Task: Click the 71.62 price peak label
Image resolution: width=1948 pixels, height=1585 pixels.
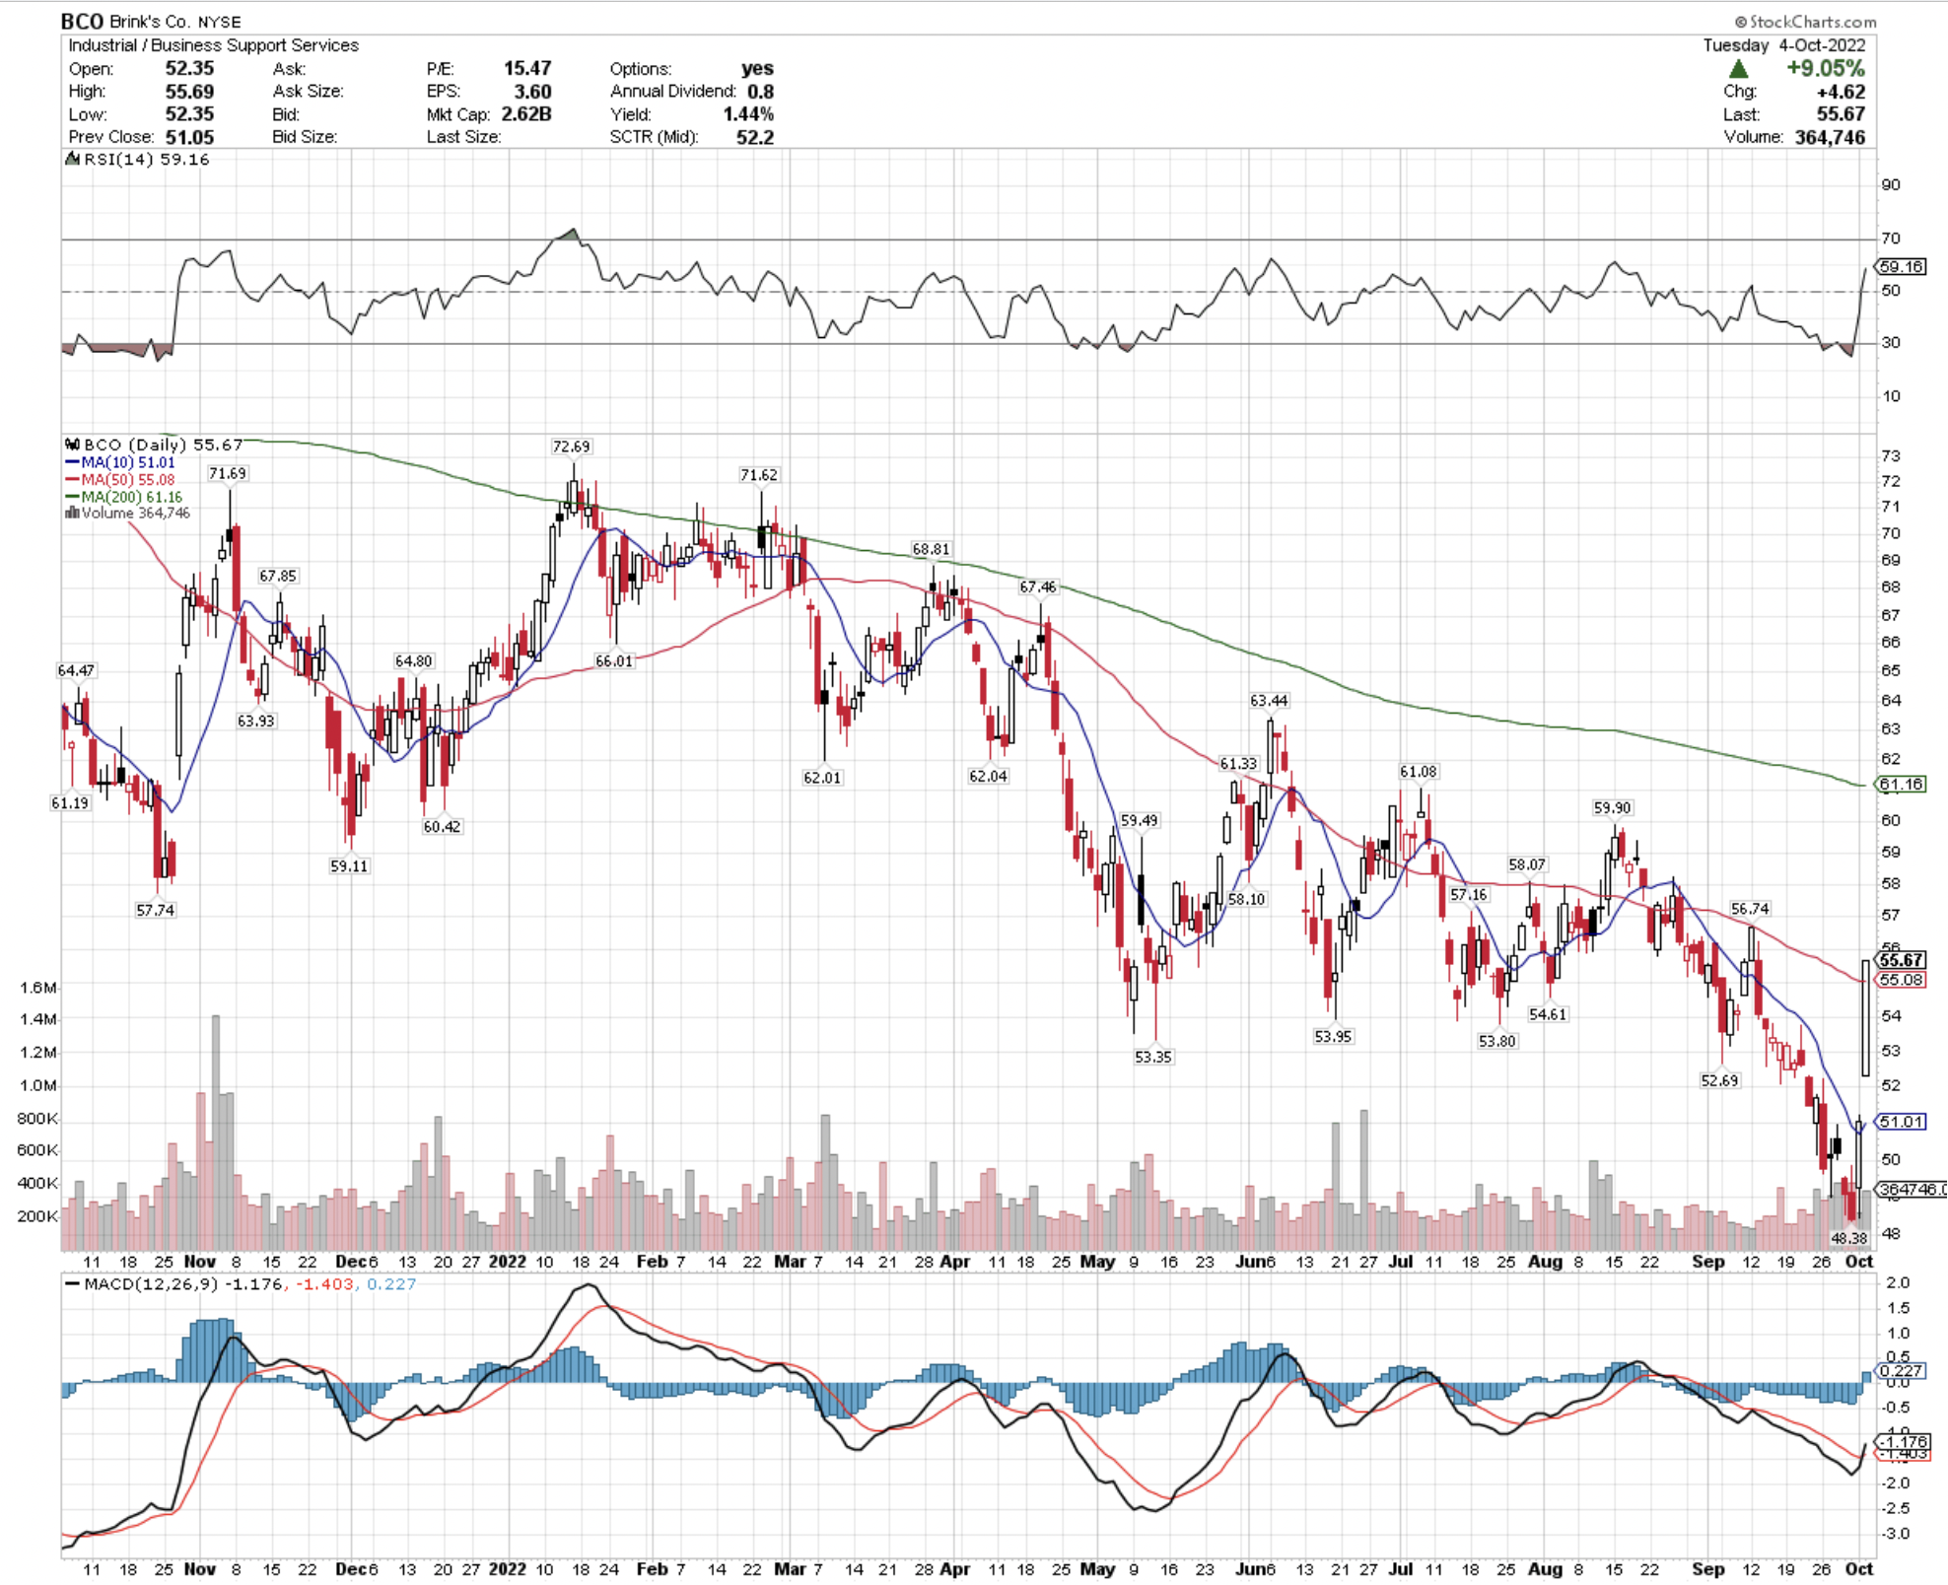Action: [758, 474]
